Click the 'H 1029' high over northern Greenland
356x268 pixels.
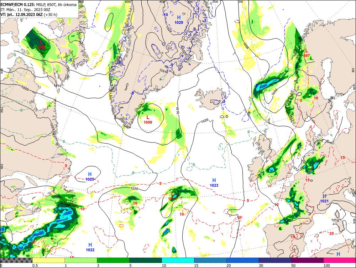tap(179, 20)
